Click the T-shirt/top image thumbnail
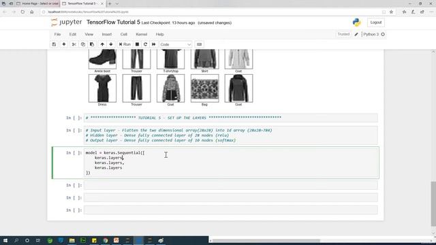The width and height of the screenshot is (436, 245). pos(170,59)
